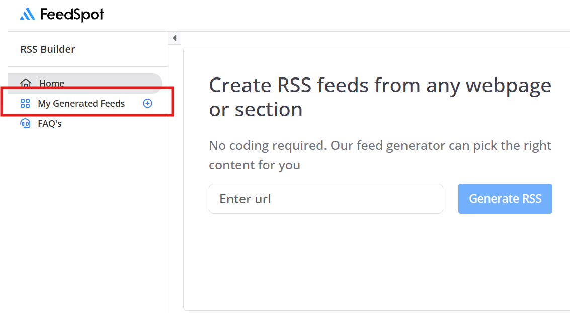Image resolution: width=570 pixels, height=313 pixels.
Task: Focus the Enter url input field
Action: 325,199
